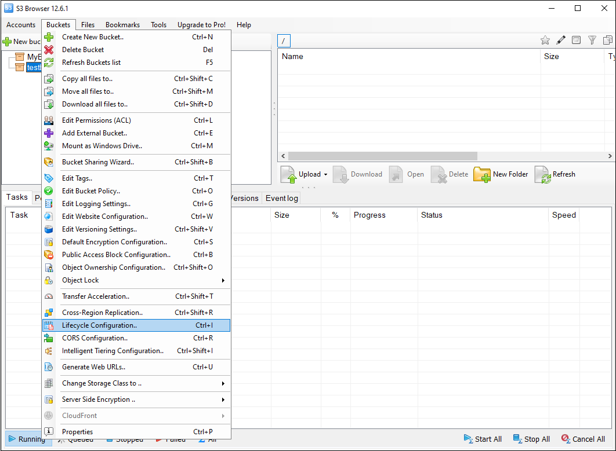Click the purple Add External Bucket icon
The image size is (616, 451).
pyautogui.click(x=49, y=133)
